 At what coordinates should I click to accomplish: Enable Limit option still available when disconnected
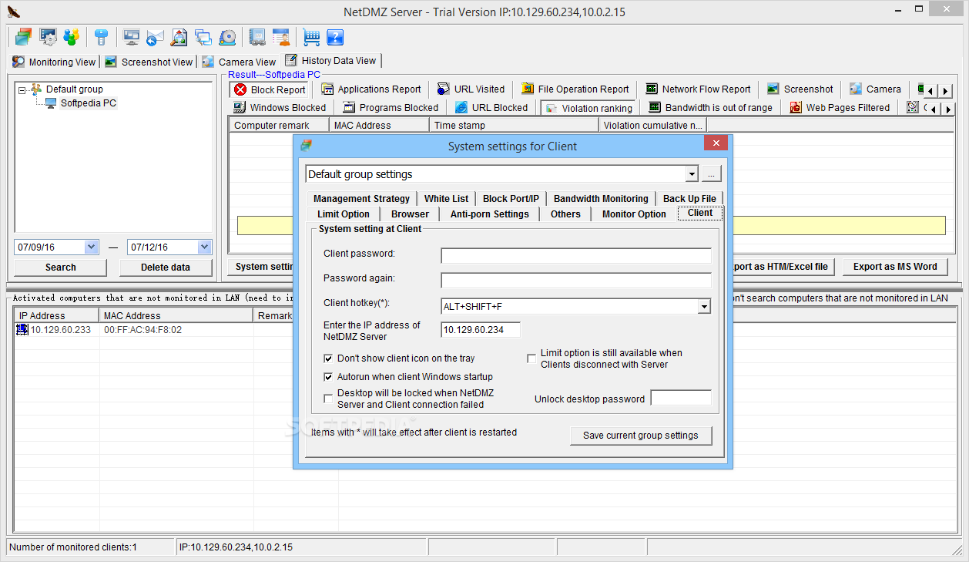[531, 358]
